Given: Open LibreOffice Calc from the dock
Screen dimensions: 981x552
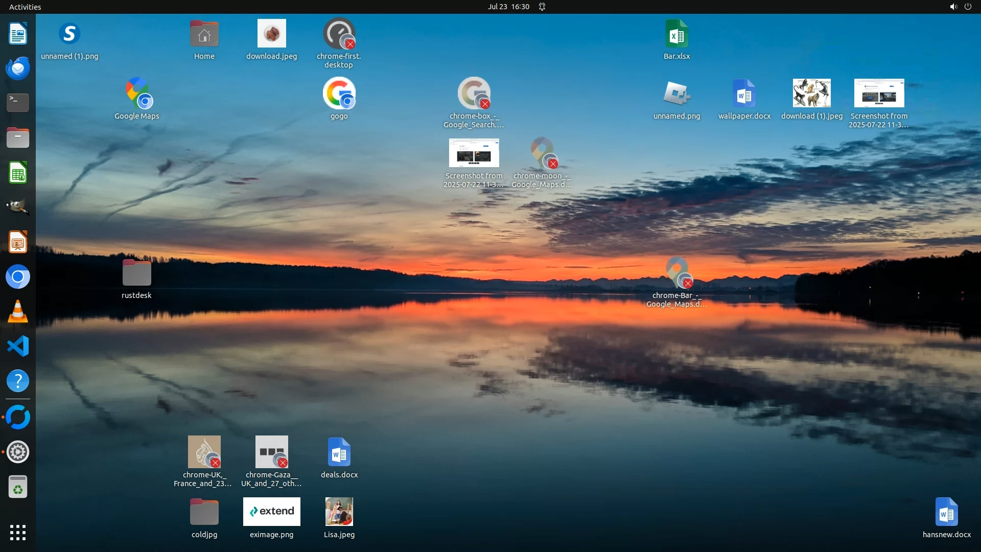Looking at the screenshot, I should 18,172.
